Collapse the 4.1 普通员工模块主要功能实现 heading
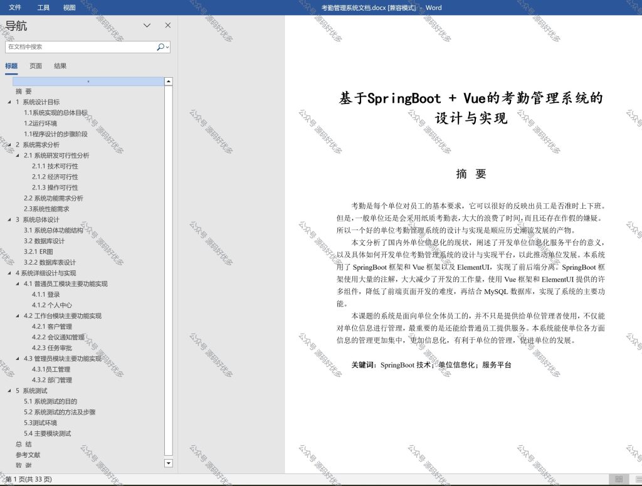This screenshot has height=486, width=642. 18,283
